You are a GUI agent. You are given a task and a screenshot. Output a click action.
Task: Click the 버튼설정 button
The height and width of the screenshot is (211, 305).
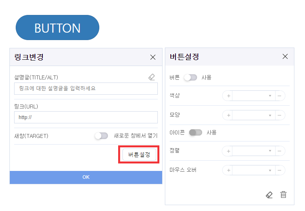[139, 155]
